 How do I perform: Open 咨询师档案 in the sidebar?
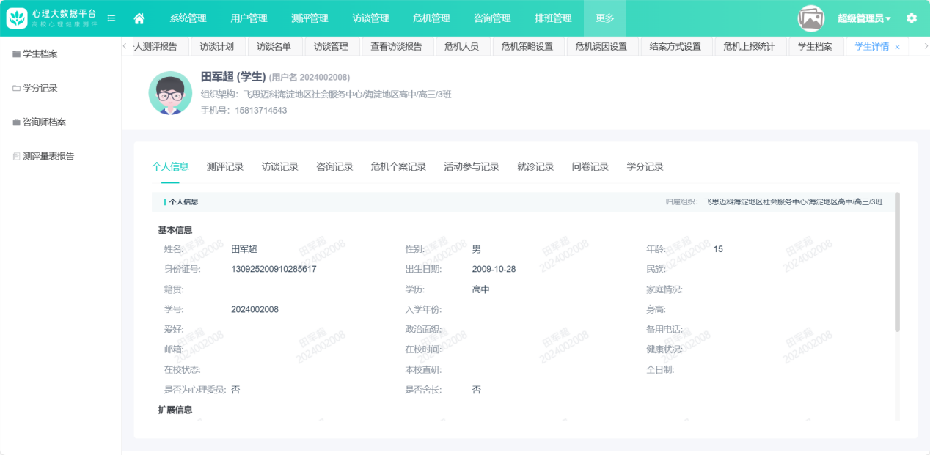(44, 122)
